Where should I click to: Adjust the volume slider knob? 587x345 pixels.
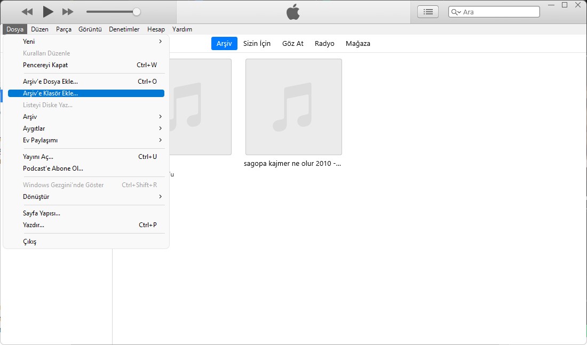tap(137, 12)
